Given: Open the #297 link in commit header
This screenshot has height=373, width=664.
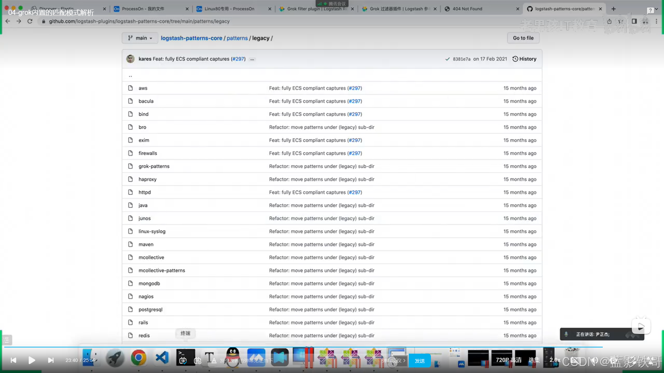Looking at the screenshot, I should (x=238, y=59).
